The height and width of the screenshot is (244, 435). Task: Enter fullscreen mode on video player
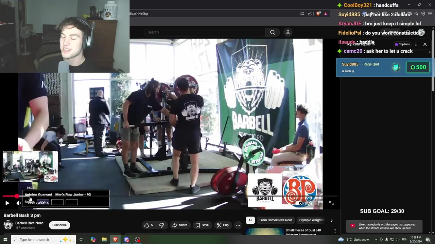(331, 203)
